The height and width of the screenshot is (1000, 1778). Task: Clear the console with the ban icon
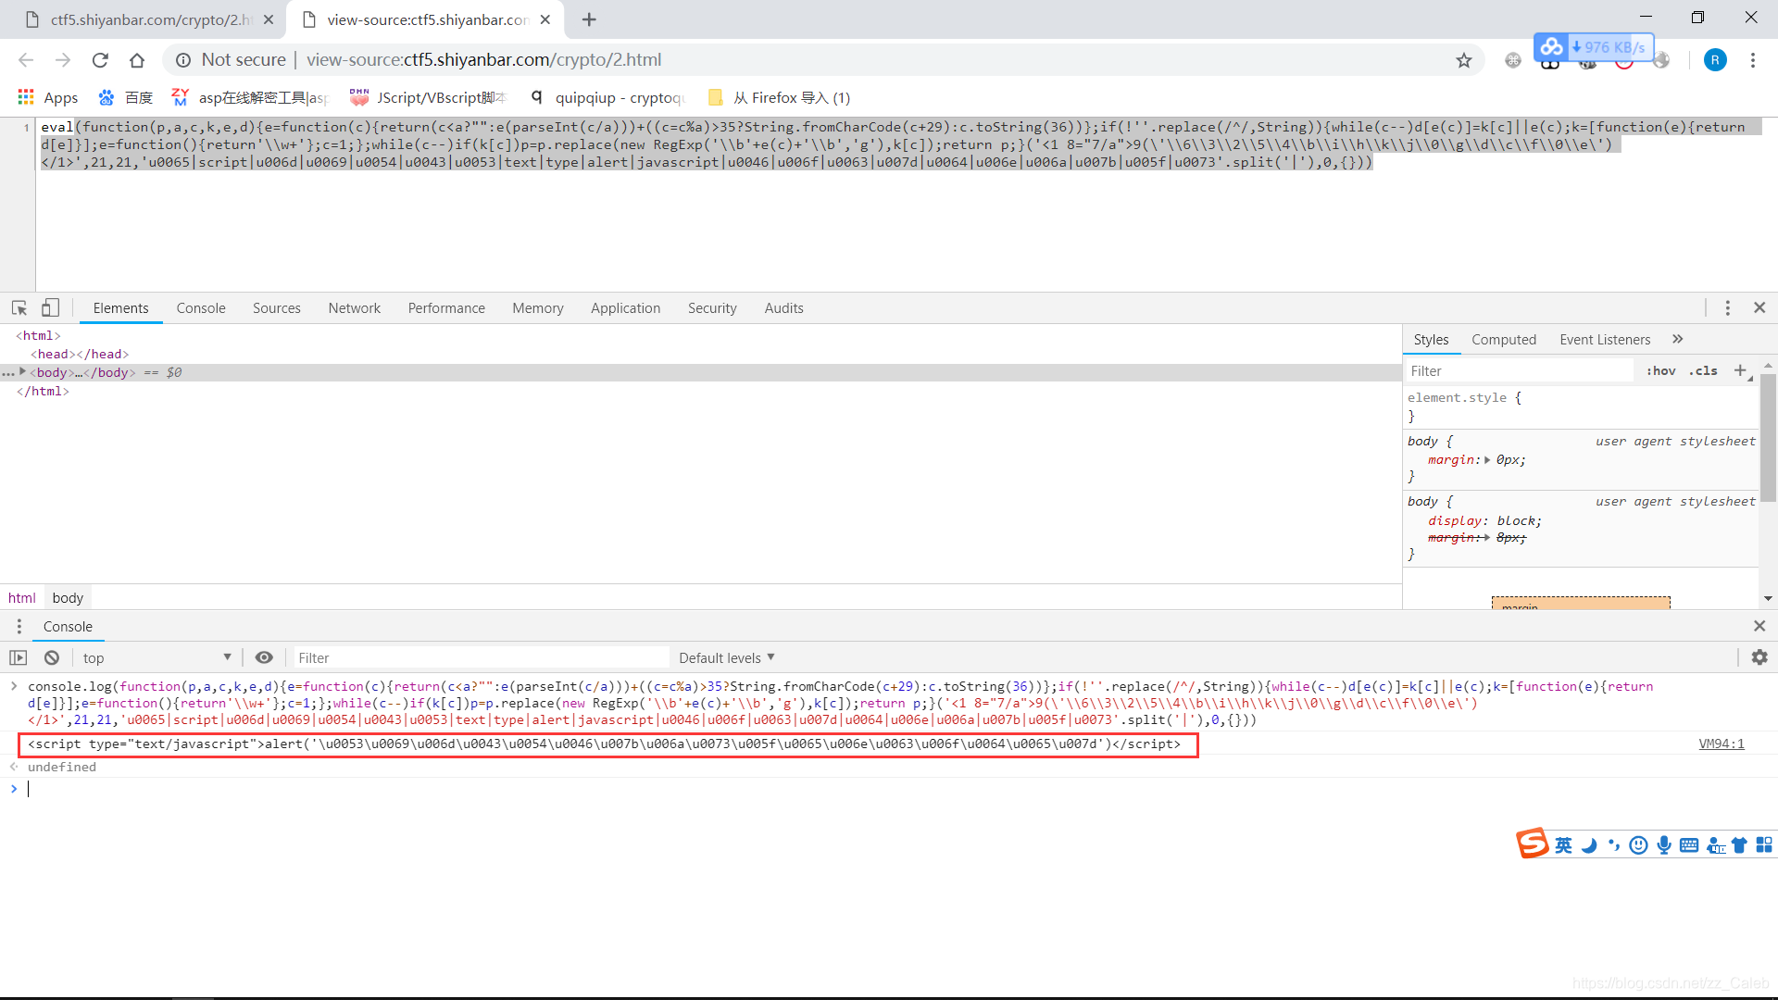click(52, 657)
